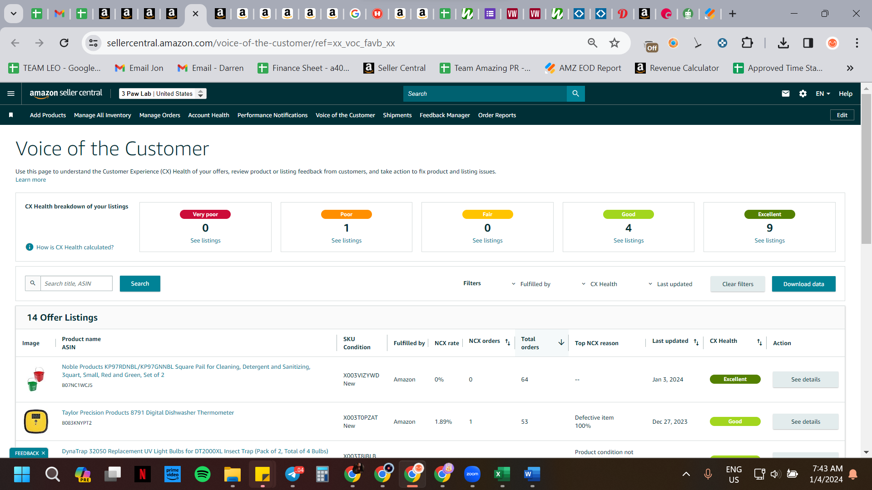Open Zoom from the taskbar

coord(472,474)
